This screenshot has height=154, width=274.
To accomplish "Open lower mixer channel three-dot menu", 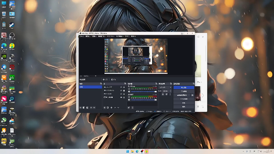I will [129, 97].
